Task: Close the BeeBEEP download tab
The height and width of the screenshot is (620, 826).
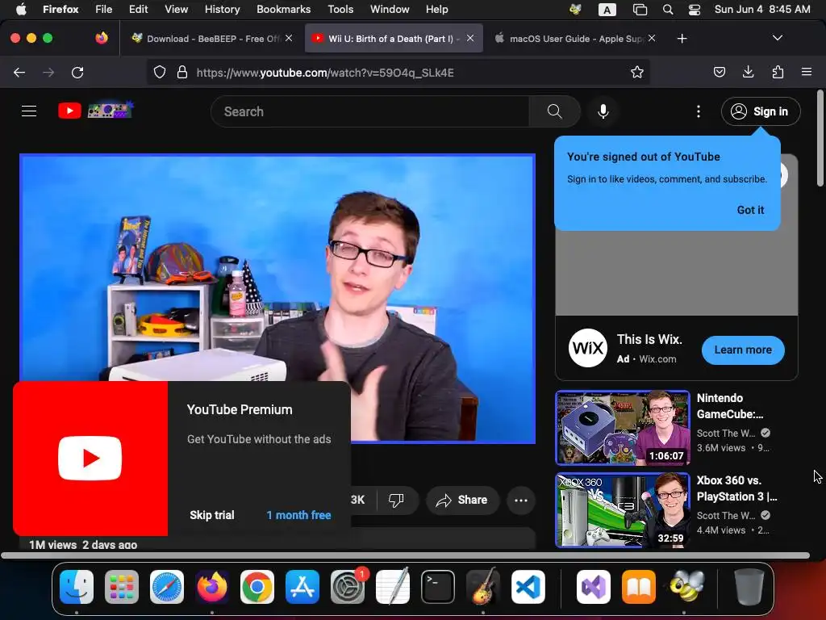Action: [289, 38]
